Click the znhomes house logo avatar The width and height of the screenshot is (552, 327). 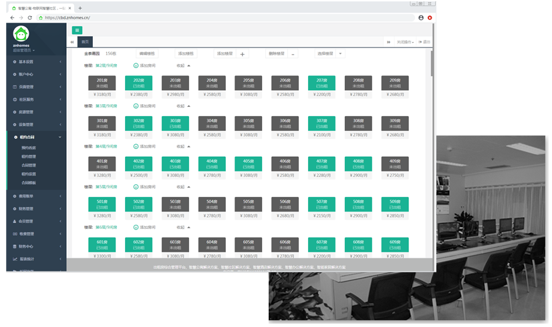[21, 34]
